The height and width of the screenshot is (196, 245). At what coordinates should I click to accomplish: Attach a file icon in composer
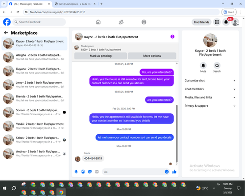[x=83, y=171]
